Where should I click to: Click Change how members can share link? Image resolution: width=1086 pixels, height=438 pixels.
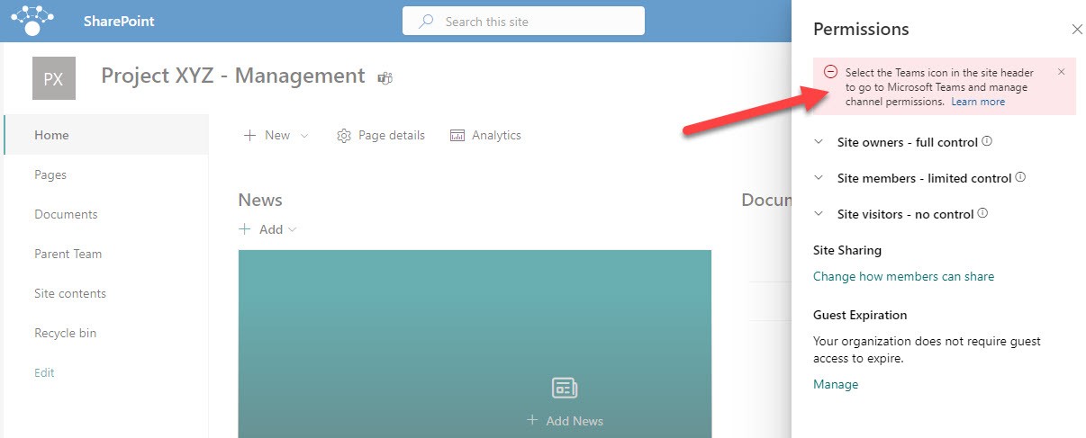[903, 276]
